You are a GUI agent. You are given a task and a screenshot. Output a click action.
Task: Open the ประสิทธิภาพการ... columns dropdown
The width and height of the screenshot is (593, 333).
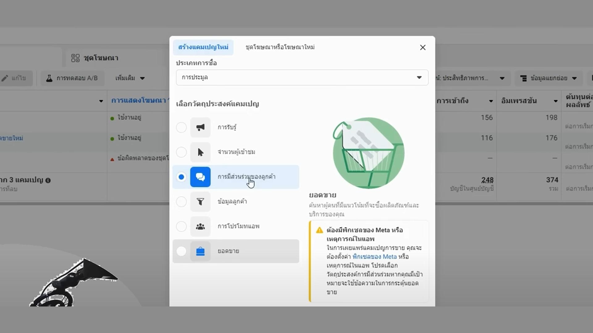click(502, 78)
